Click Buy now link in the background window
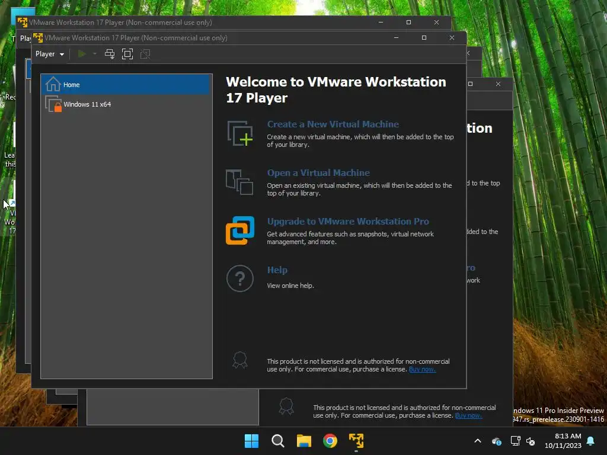607x455 pixels. point(468,415)
